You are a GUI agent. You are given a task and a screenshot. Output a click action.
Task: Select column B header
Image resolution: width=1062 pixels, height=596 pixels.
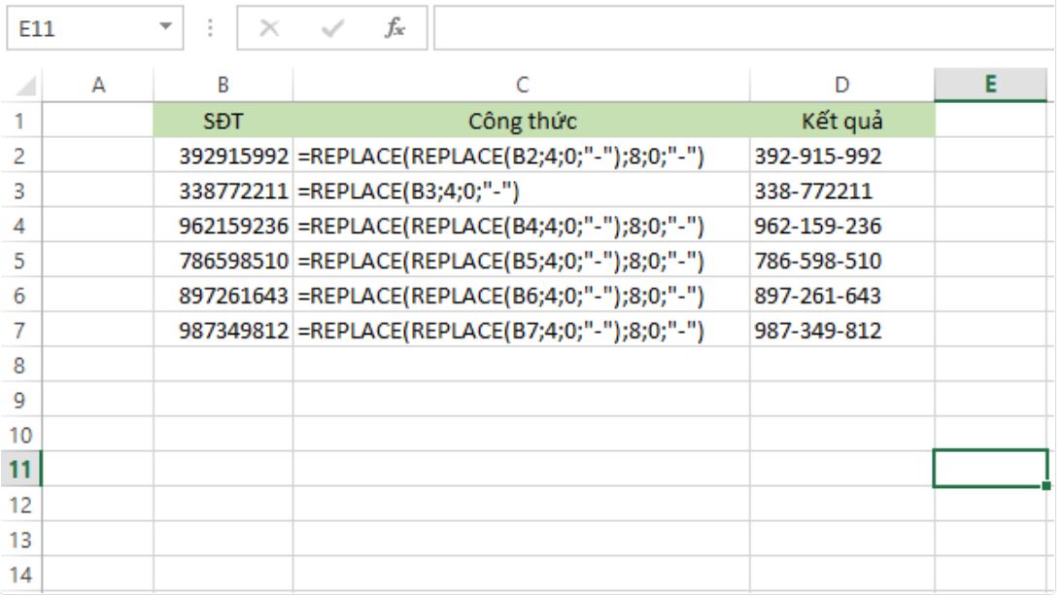[223, 86]
